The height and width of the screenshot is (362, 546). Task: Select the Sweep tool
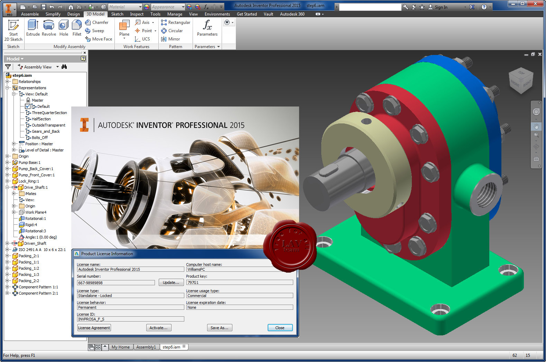[94, 31]
